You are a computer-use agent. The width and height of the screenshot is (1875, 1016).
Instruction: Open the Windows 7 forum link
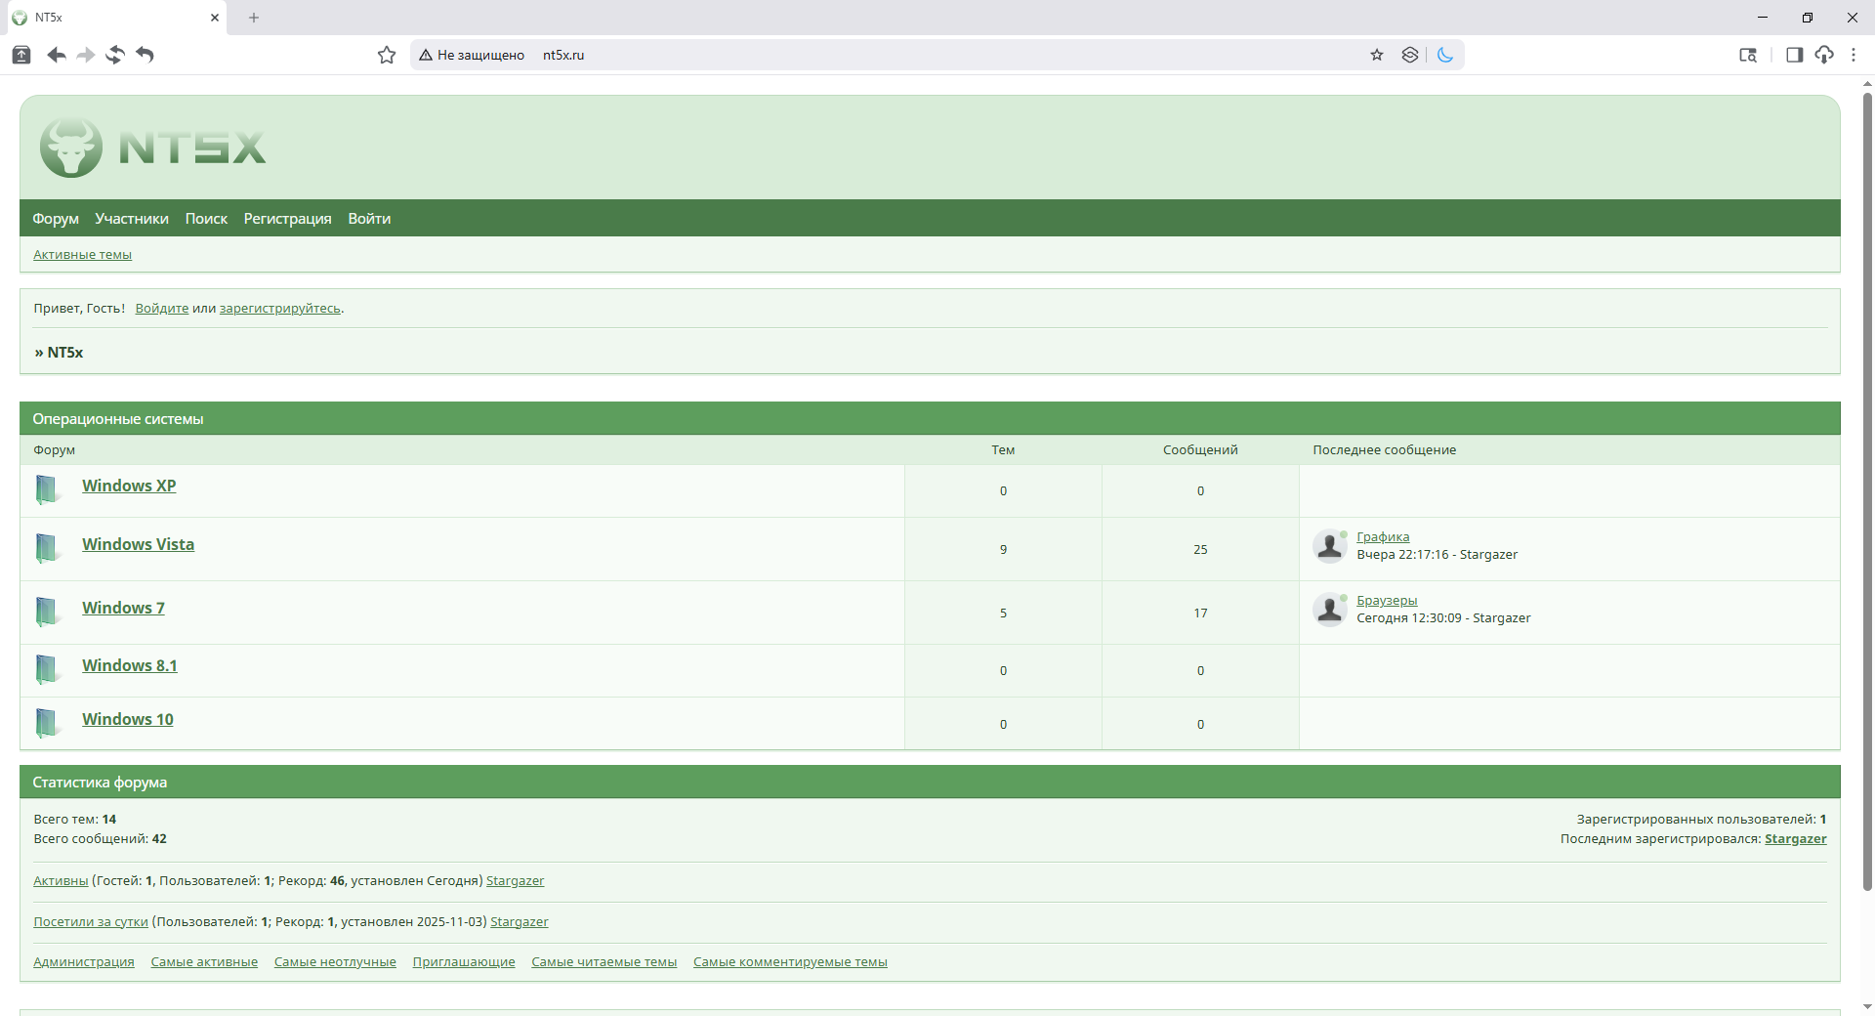tap(123, 608)
